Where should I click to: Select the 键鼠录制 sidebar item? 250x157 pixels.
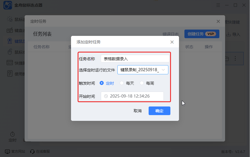(16, 41)
